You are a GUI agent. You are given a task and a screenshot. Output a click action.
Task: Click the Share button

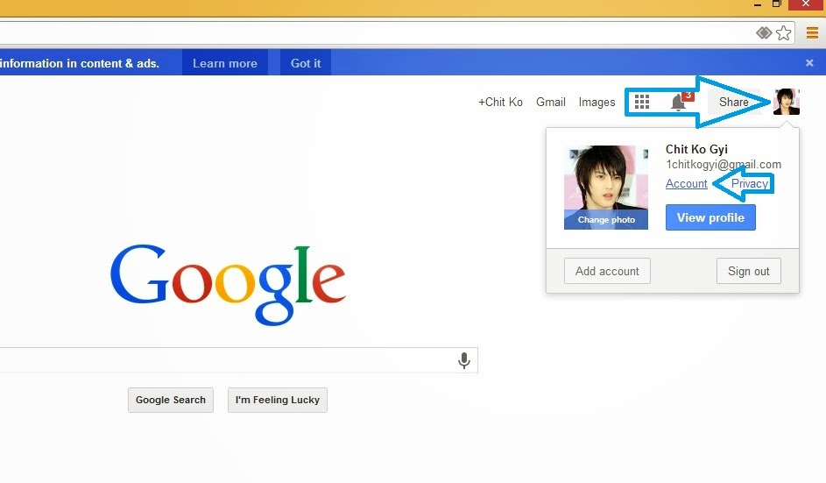point(734,102)
